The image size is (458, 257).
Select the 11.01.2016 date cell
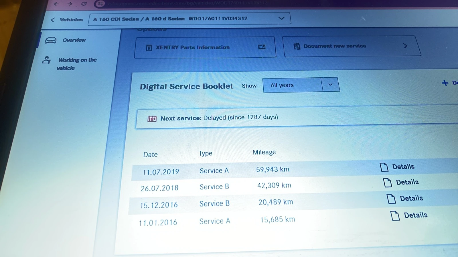[x=158, y=222]
